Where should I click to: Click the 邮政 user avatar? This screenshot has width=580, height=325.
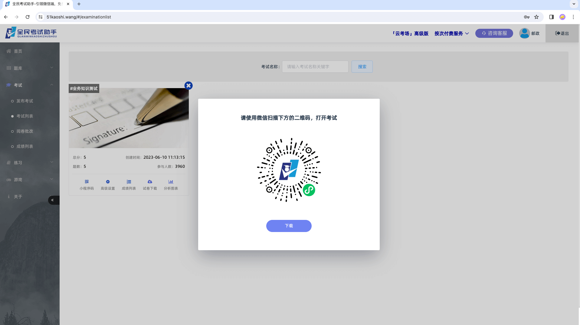524,33
